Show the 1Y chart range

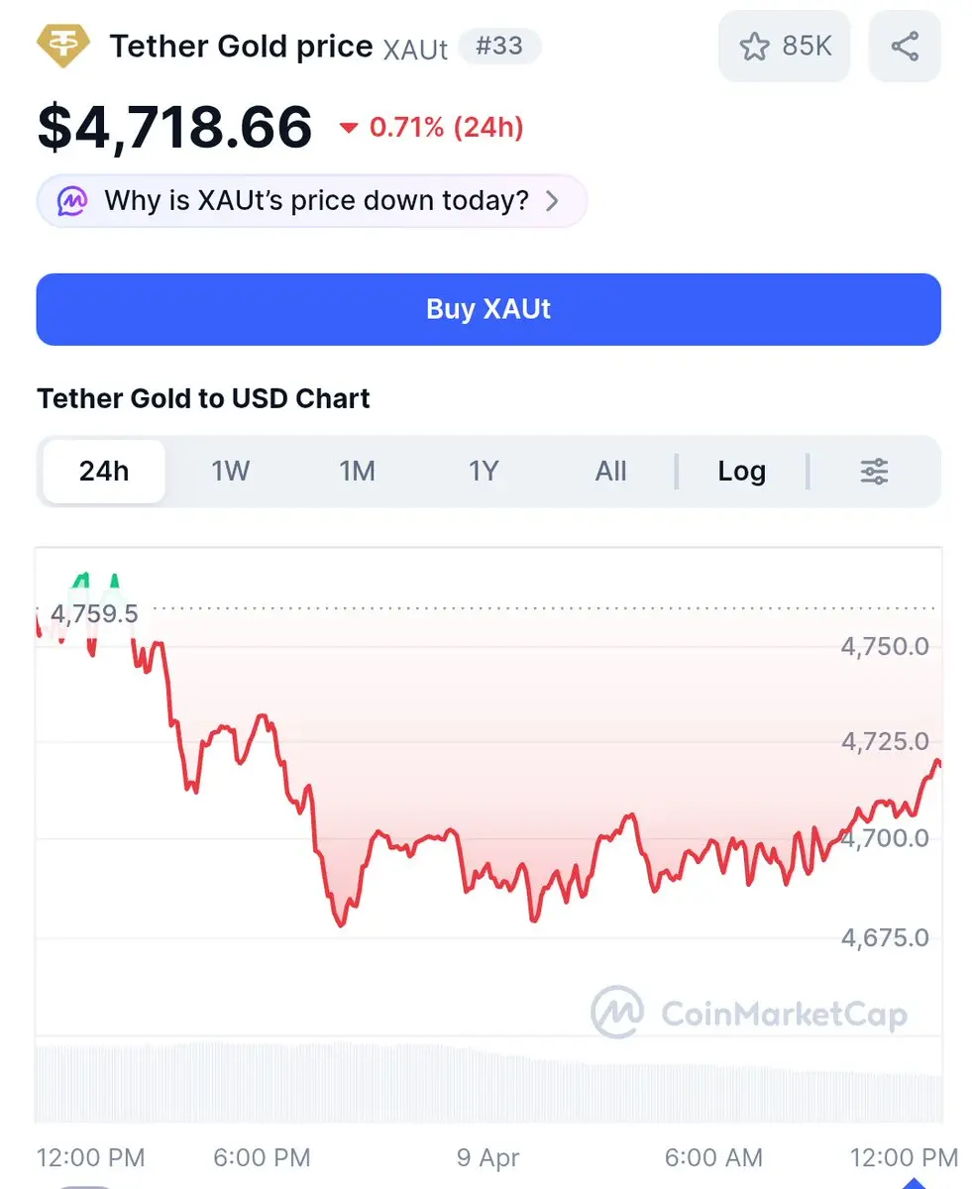click(x=483, y=472)
